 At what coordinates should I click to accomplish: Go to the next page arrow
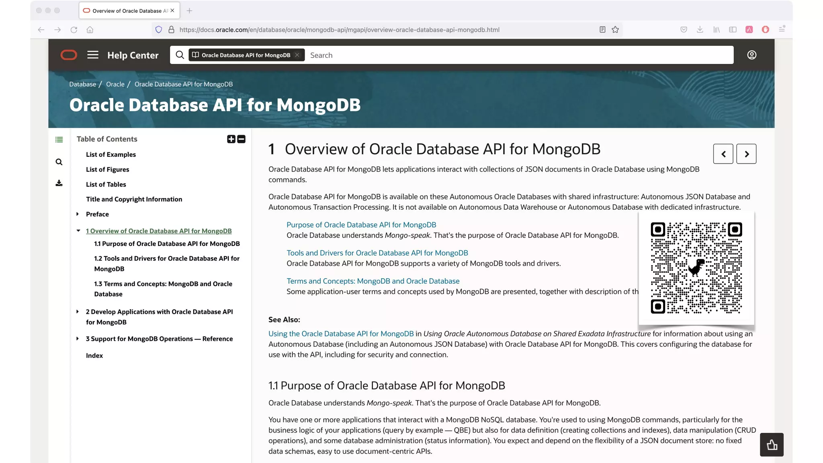746,154
